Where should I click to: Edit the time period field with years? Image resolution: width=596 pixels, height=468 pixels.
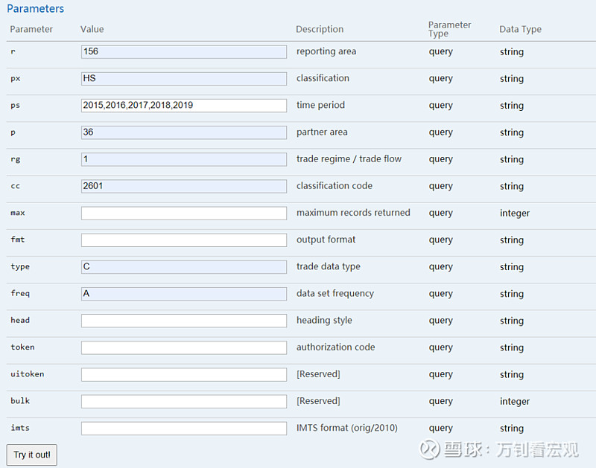[184, 106]
